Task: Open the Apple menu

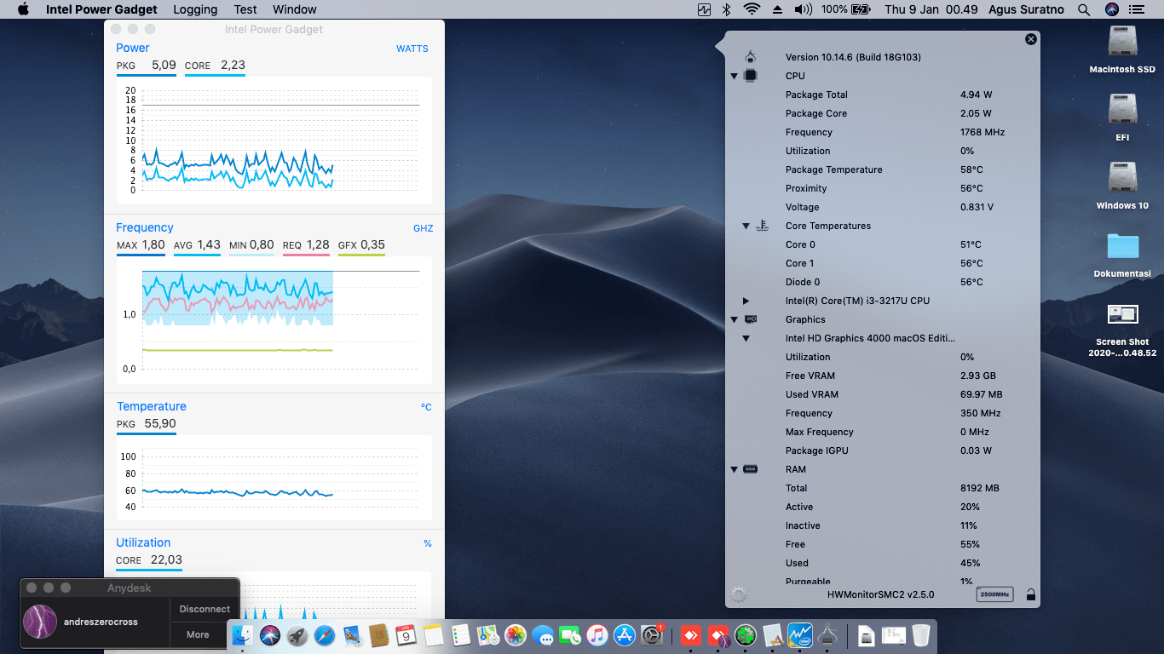Action: 23,9
